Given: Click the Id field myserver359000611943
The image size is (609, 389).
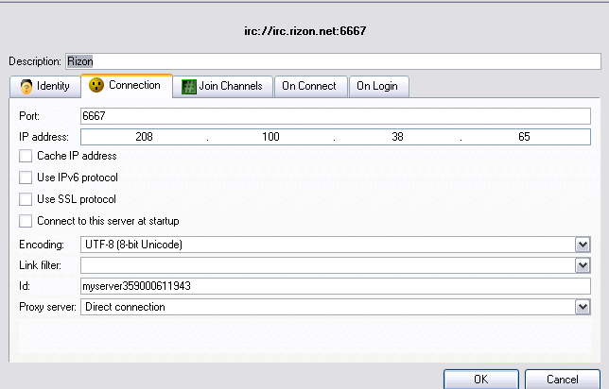Looking at the screenshot, I should pos(336,286).
